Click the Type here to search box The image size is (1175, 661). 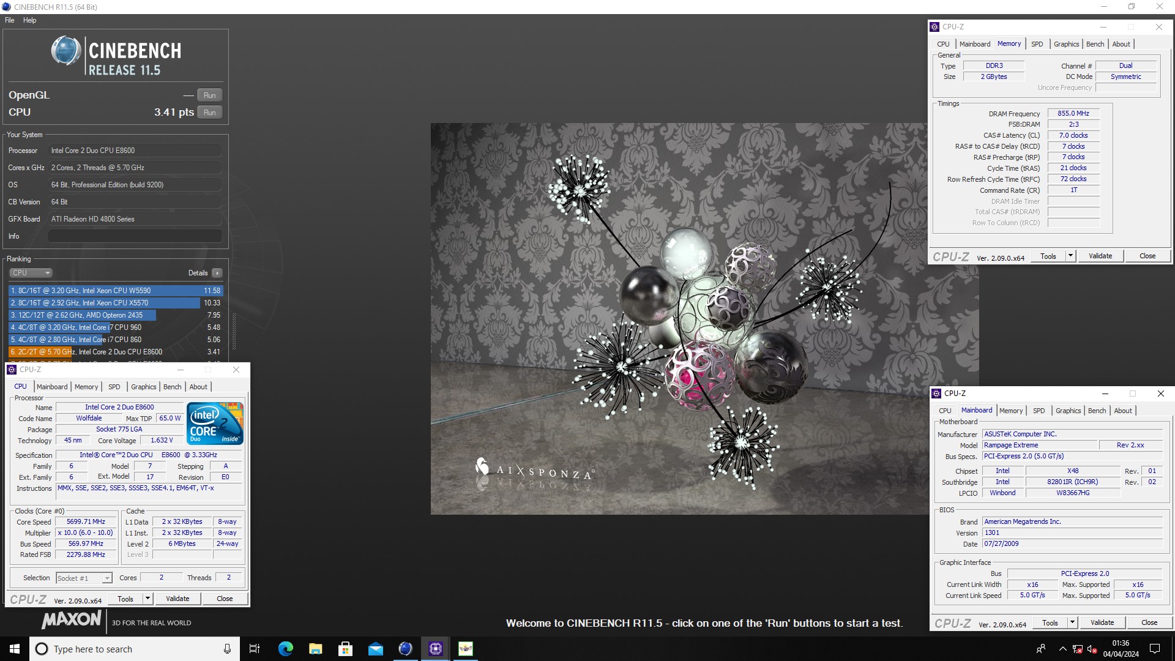[135, 649]
